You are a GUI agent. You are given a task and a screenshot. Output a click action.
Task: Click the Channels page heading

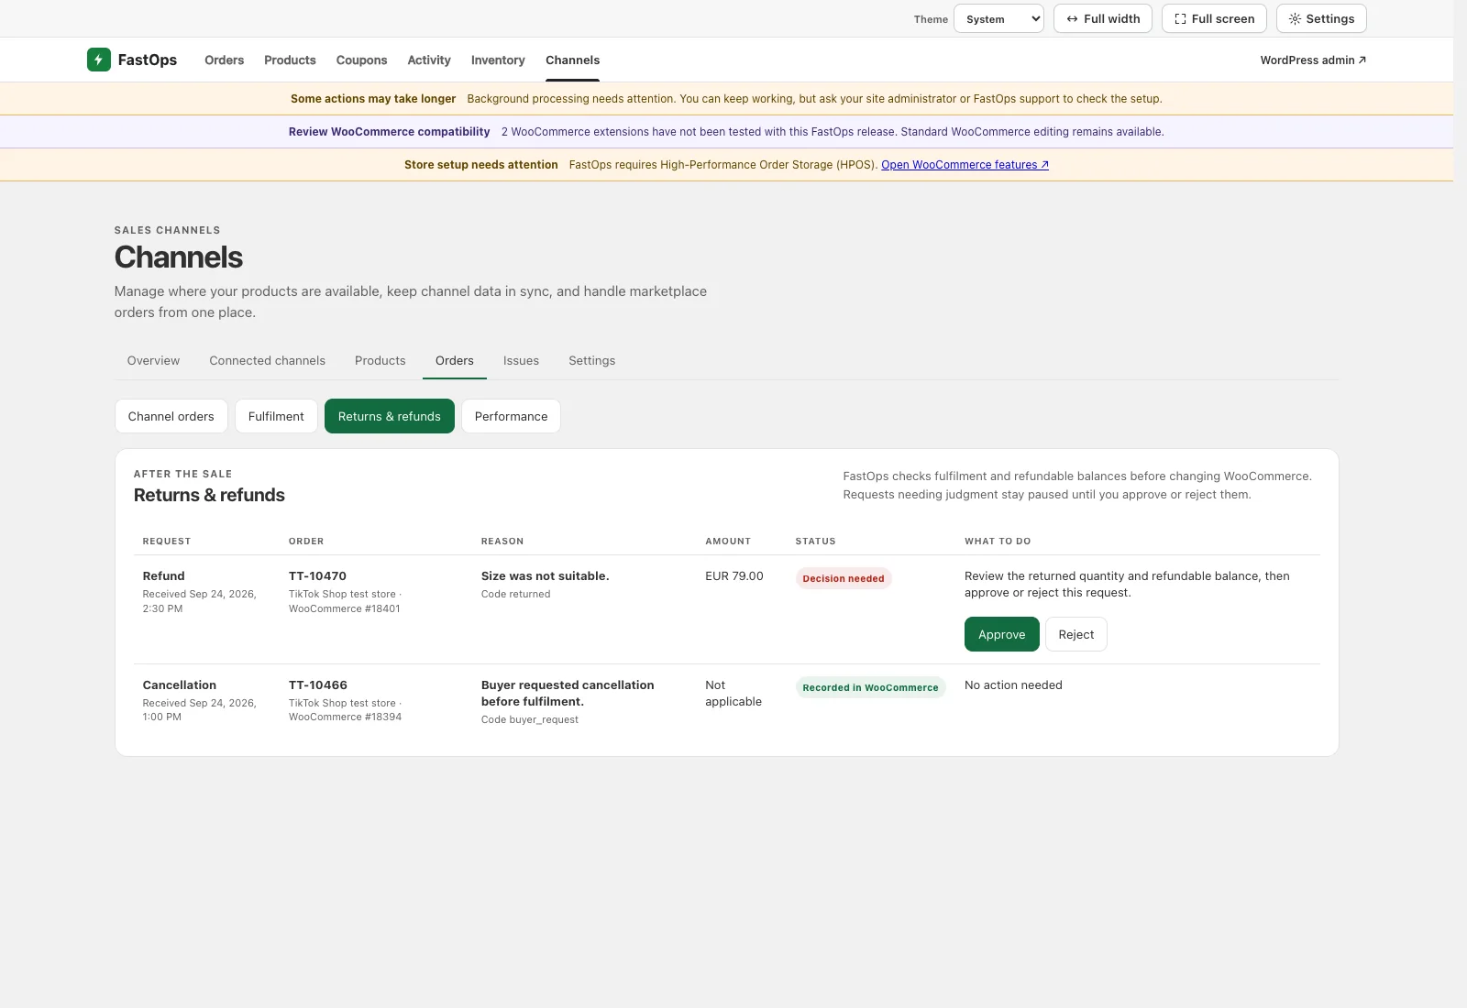click(x=179, y=257)
